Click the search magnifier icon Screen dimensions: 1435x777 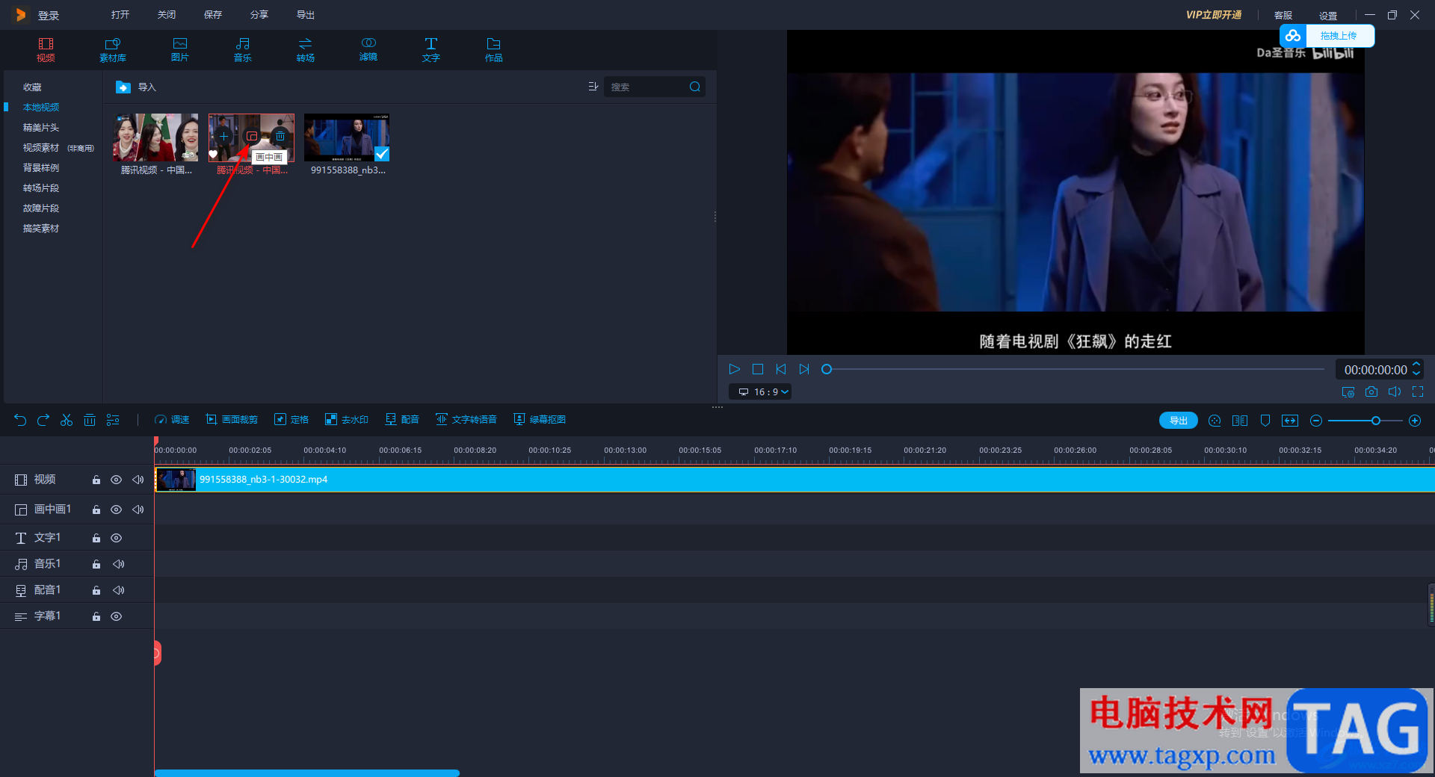(695, 87)
